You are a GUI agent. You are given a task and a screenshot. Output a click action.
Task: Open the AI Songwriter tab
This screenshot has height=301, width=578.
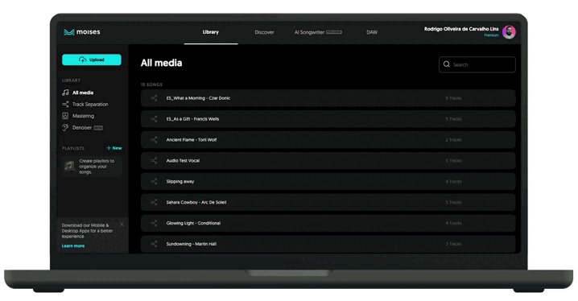coord(318,32)
